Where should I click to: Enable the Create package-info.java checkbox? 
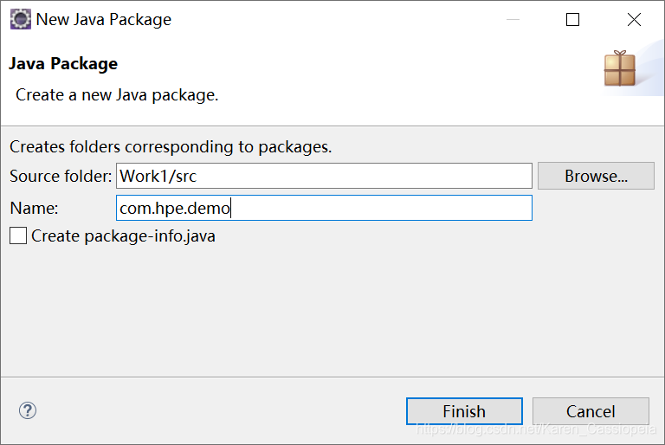coord(18,235)
